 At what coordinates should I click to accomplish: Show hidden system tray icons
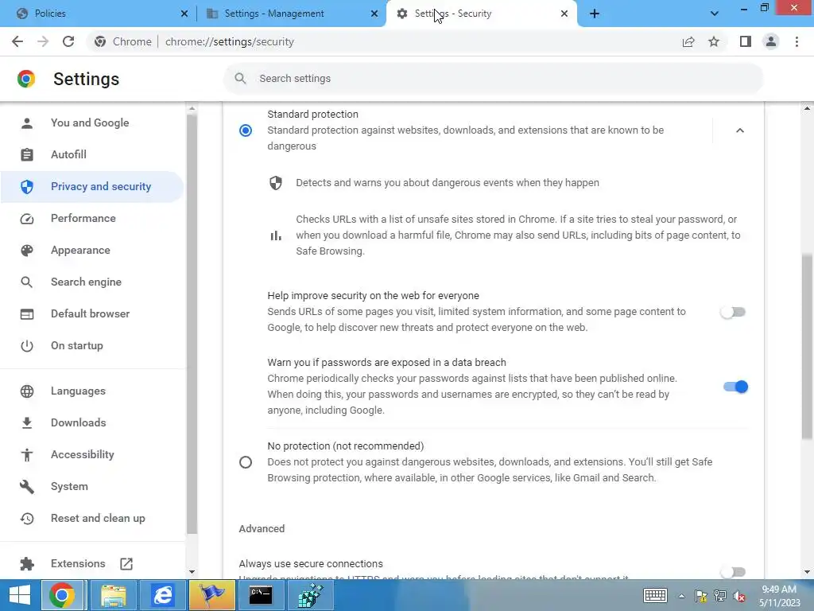click(x=681, y=596)
